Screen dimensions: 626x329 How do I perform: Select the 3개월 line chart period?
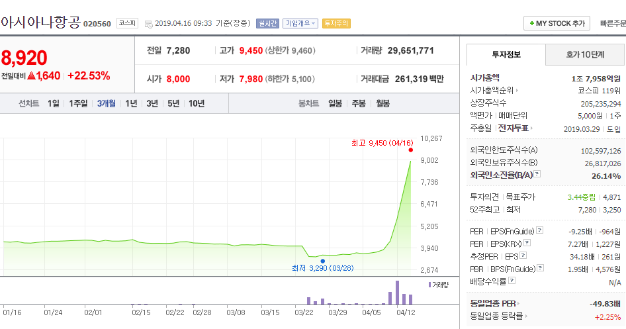click(106, 104)
